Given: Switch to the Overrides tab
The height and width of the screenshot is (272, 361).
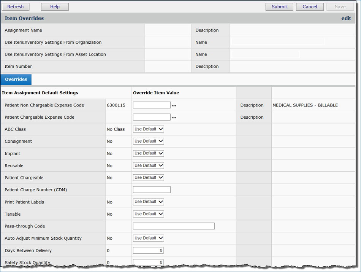Looking at the screenshot, I should 16,80.
